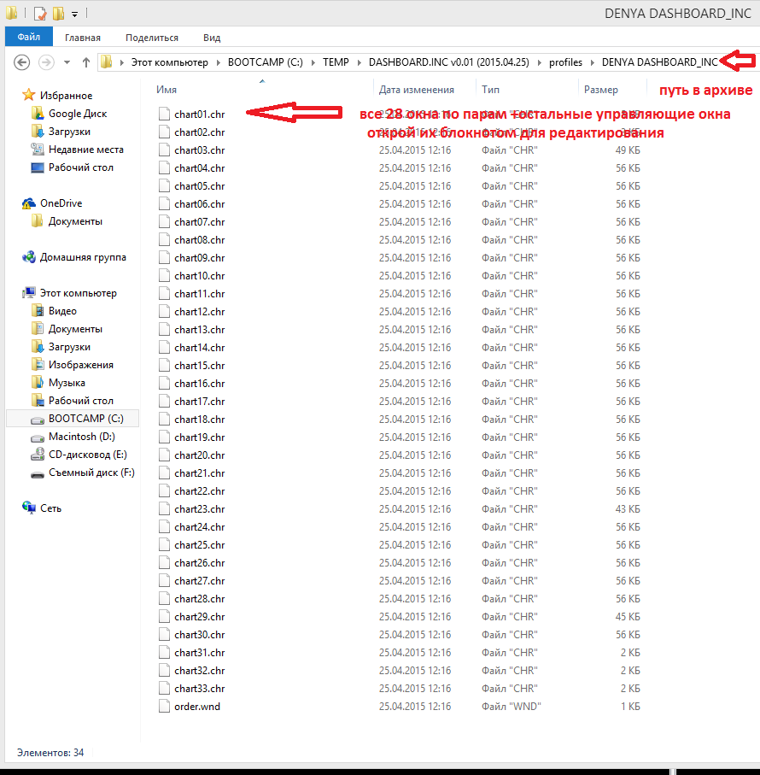Sort by the Имя column header
This screenshot has width=760, height=775.
point(166,90)
